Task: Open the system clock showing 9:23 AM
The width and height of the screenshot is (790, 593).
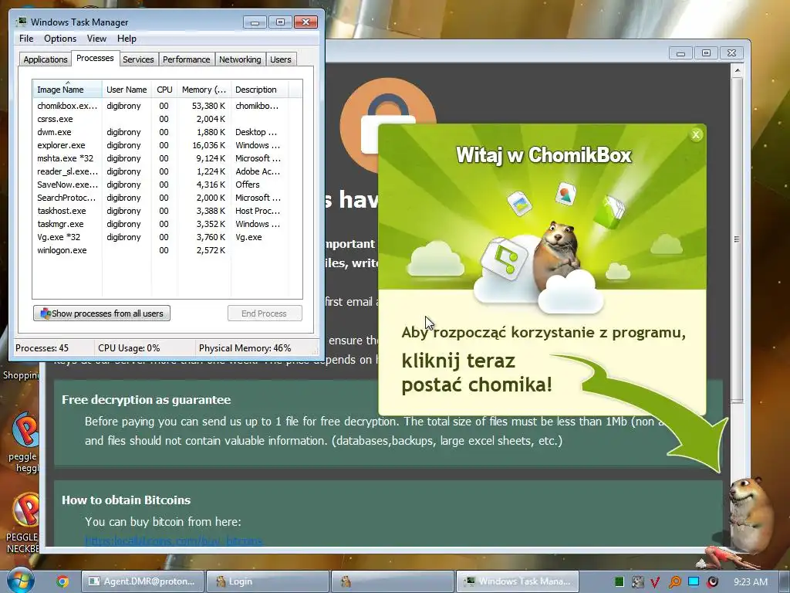Action: point(750,582)
